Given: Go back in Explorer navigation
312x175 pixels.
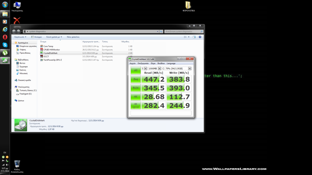Looking at the screenshot, I should pyautogui.click(x=14, y=31).
